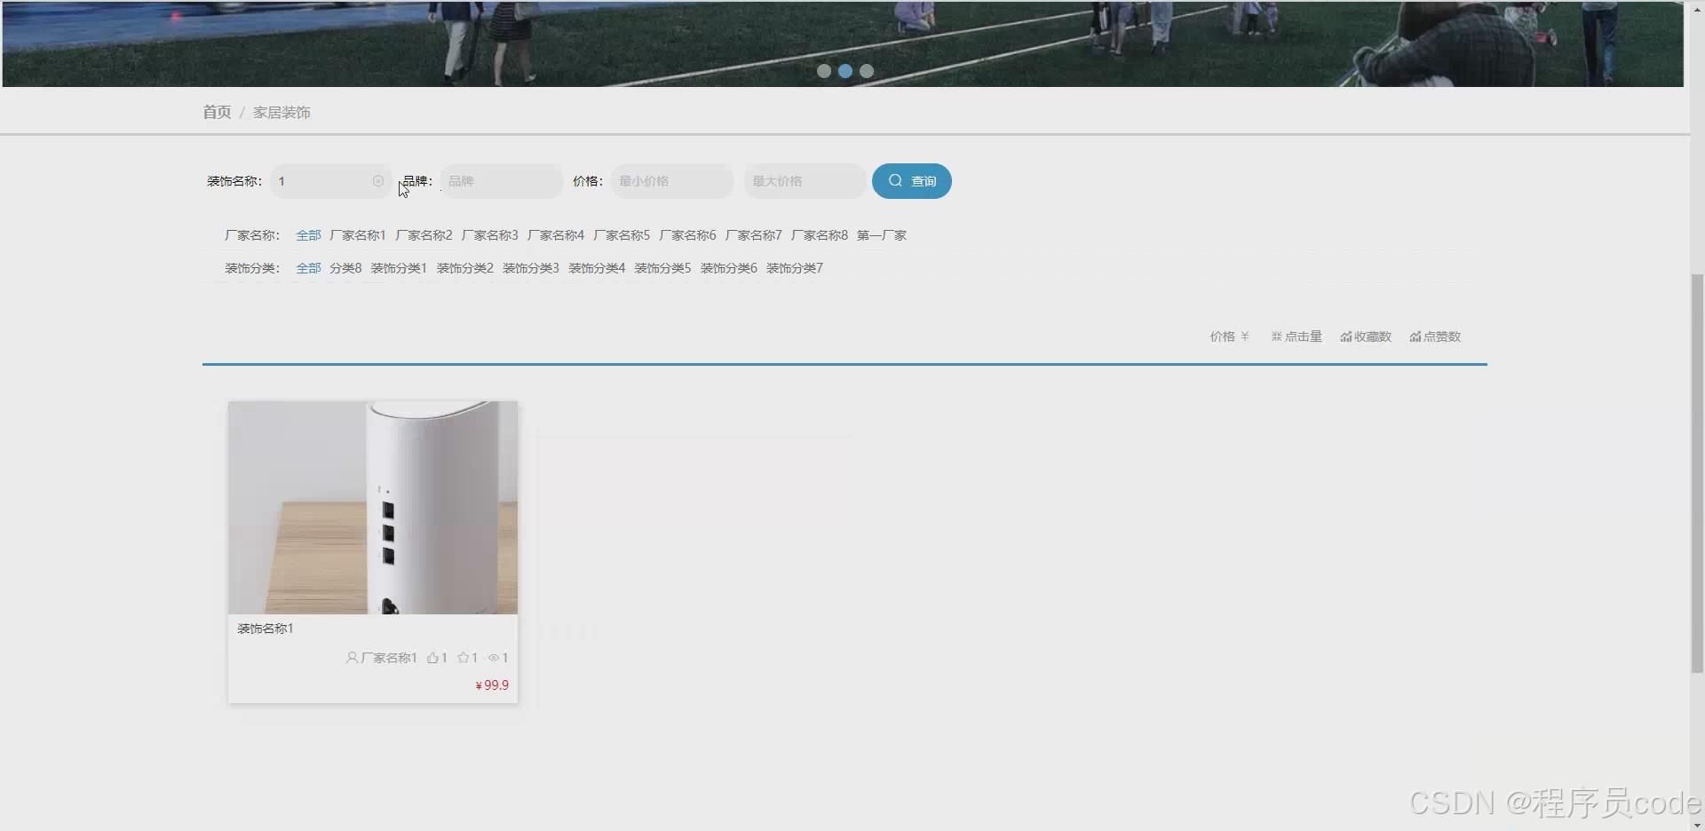The image size is (1705, 831).
Task: Filter by 厂家名称7
Action: [x=753, y=235]
